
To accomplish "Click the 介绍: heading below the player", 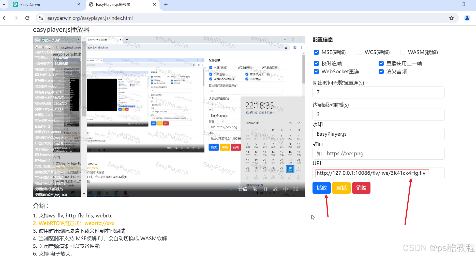I will pyautogui.click(x=41, y=206).
